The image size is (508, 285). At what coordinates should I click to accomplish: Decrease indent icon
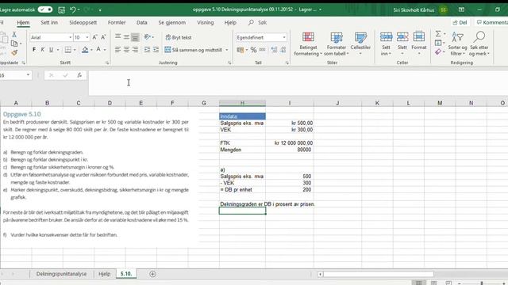[x=147, y=49]
